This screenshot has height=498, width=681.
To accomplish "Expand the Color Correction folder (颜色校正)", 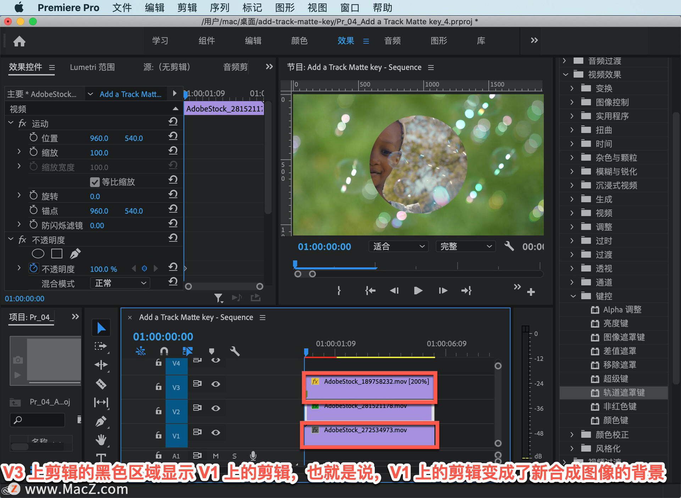I will tap(572, 435).
